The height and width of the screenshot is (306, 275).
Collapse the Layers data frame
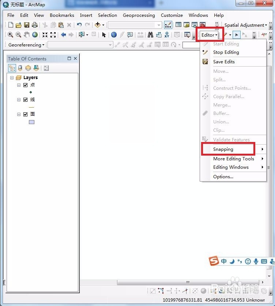12,78
